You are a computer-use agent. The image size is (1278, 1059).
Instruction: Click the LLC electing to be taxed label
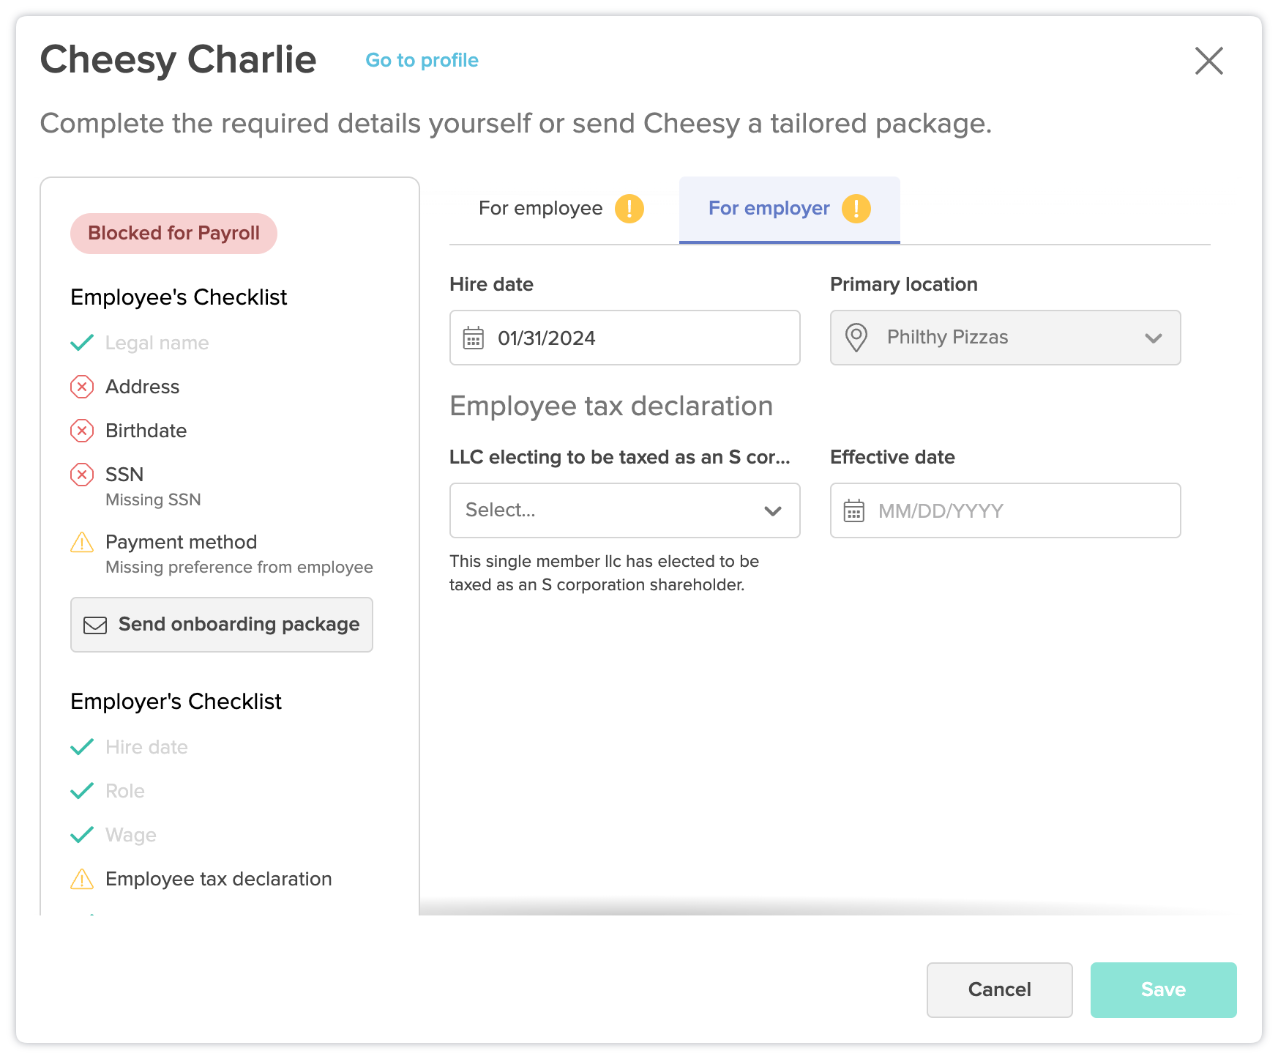pyautogui.click(x=619, y=457)
